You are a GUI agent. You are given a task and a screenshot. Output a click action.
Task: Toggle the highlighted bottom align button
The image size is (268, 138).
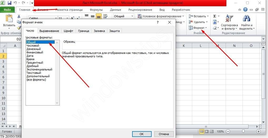point(99,16)
